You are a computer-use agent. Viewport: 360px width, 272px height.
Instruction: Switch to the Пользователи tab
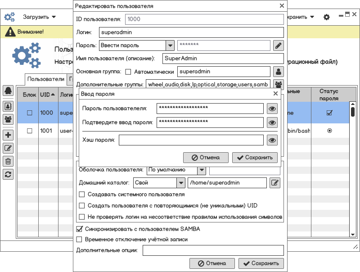coord(46,79)
